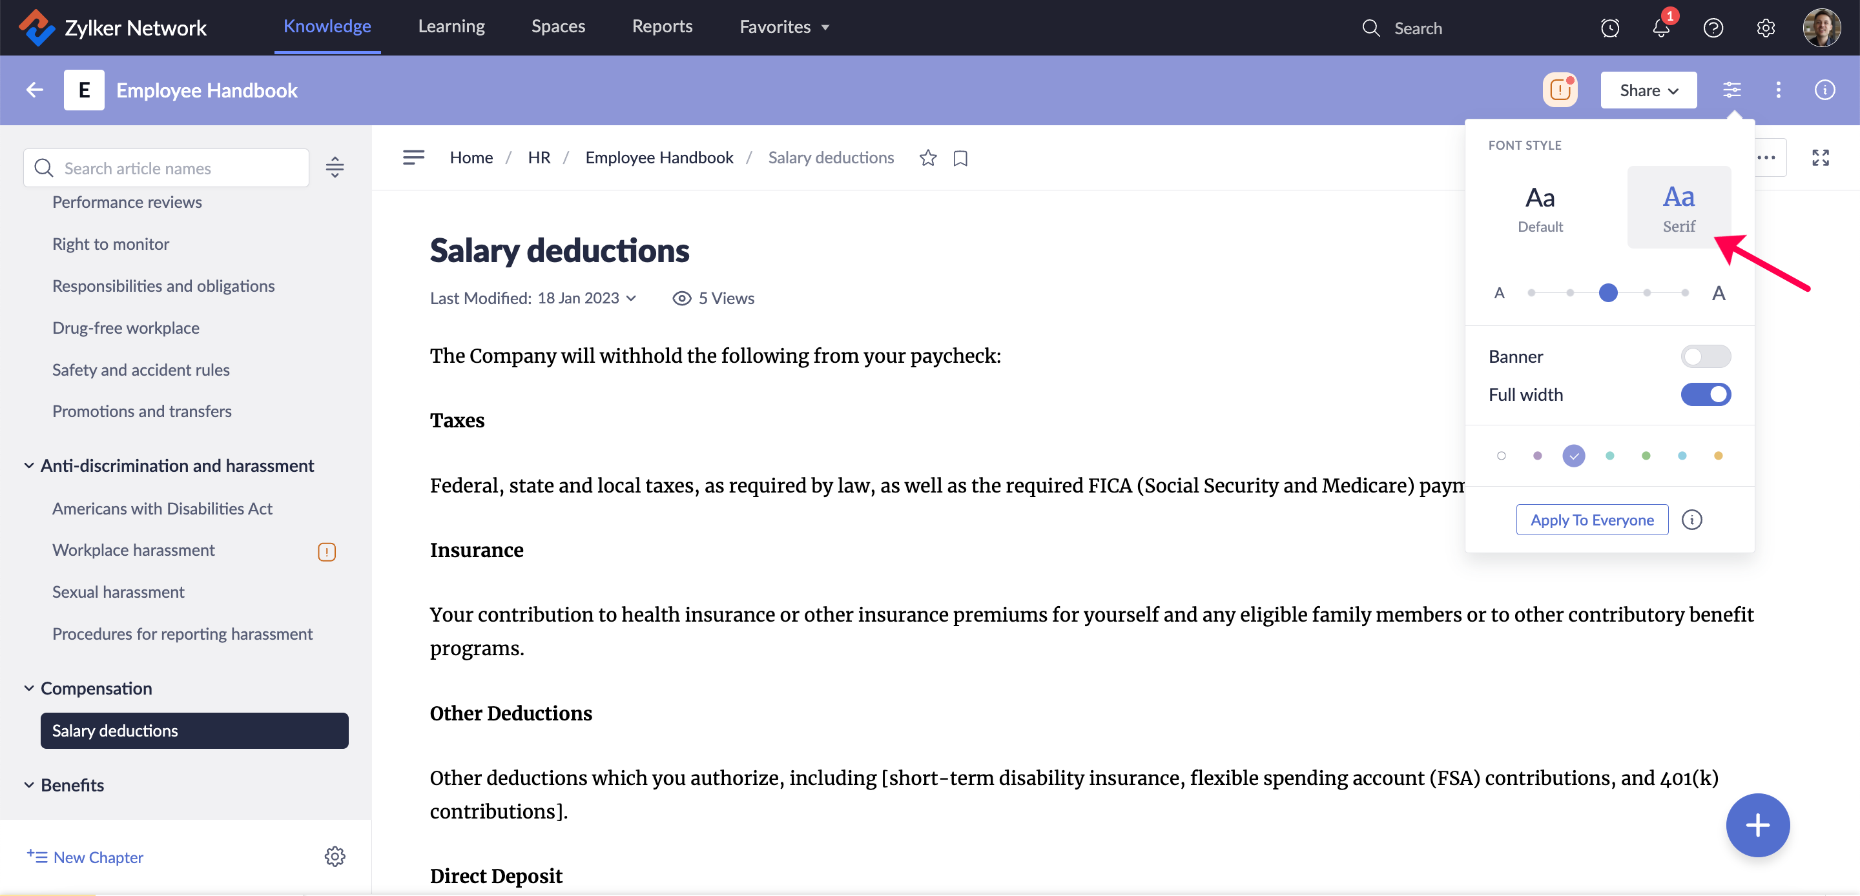Open chapter settings gear near New Chapter
The width and height of the screenshot is (1860, 896).
335,856
